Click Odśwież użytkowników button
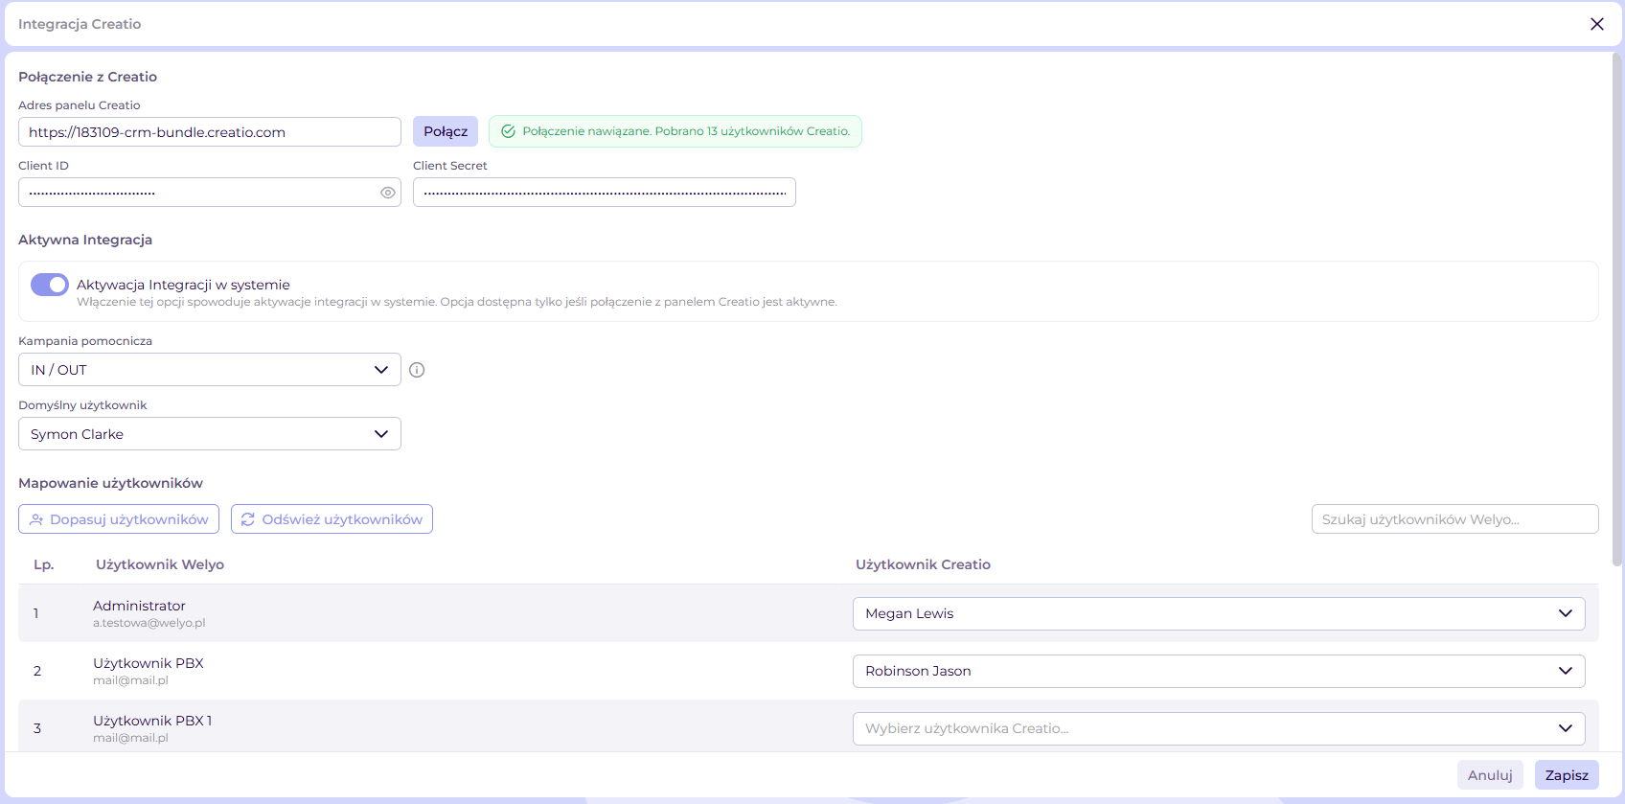 tap(332, 519)
